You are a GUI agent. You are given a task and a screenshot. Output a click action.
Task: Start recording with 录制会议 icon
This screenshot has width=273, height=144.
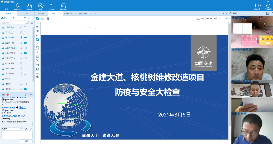pyautogui.click(x=52, y=6)
